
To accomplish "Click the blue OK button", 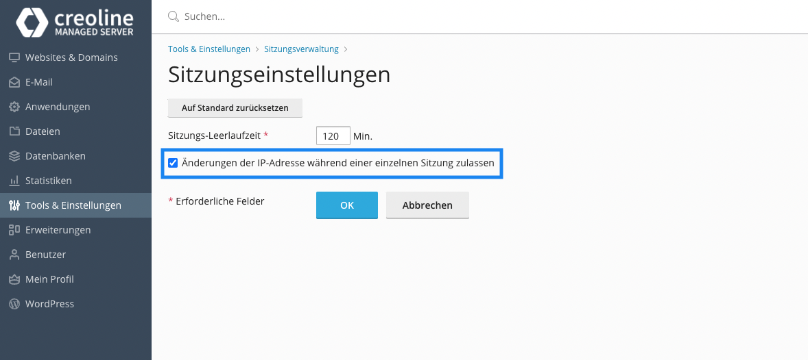I will click(347, 205).
